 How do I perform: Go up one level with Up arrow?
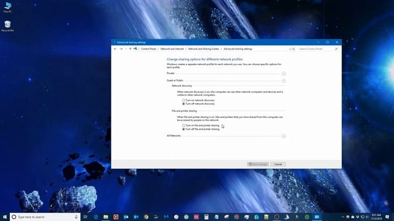click(x=130, y=49)
